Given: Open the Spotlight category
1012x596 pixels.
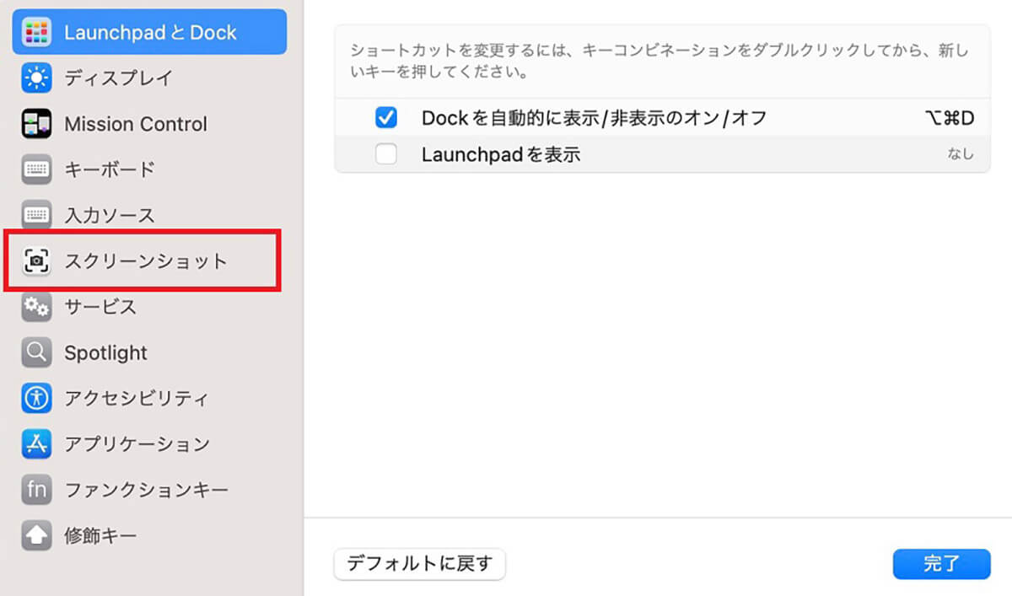Looking at the screenshot, I should click(x=150, y=352).
